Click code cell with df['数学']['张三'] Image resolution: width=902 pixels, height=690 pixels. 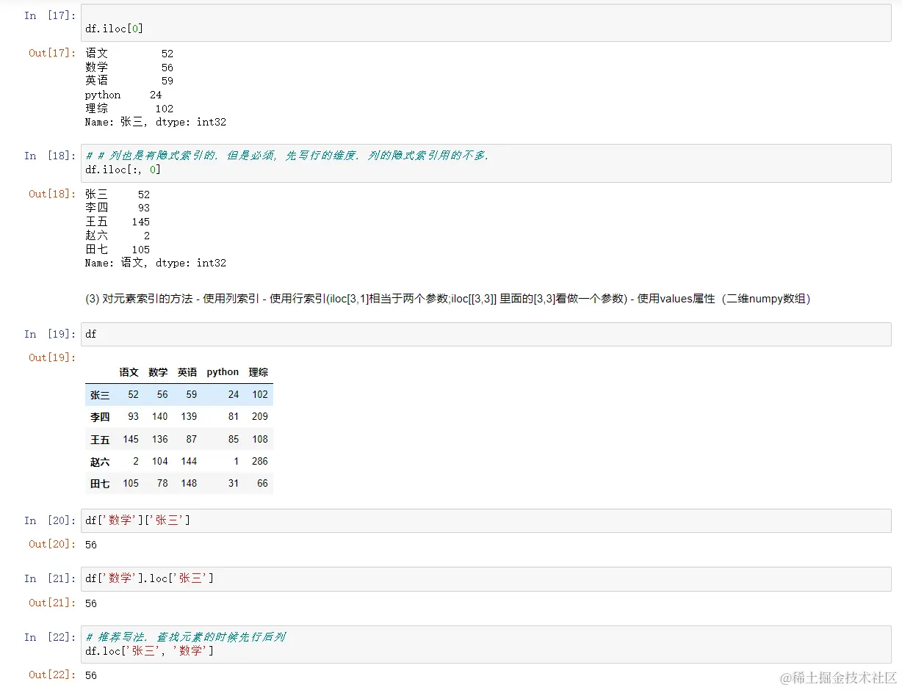tap(486, 520)
